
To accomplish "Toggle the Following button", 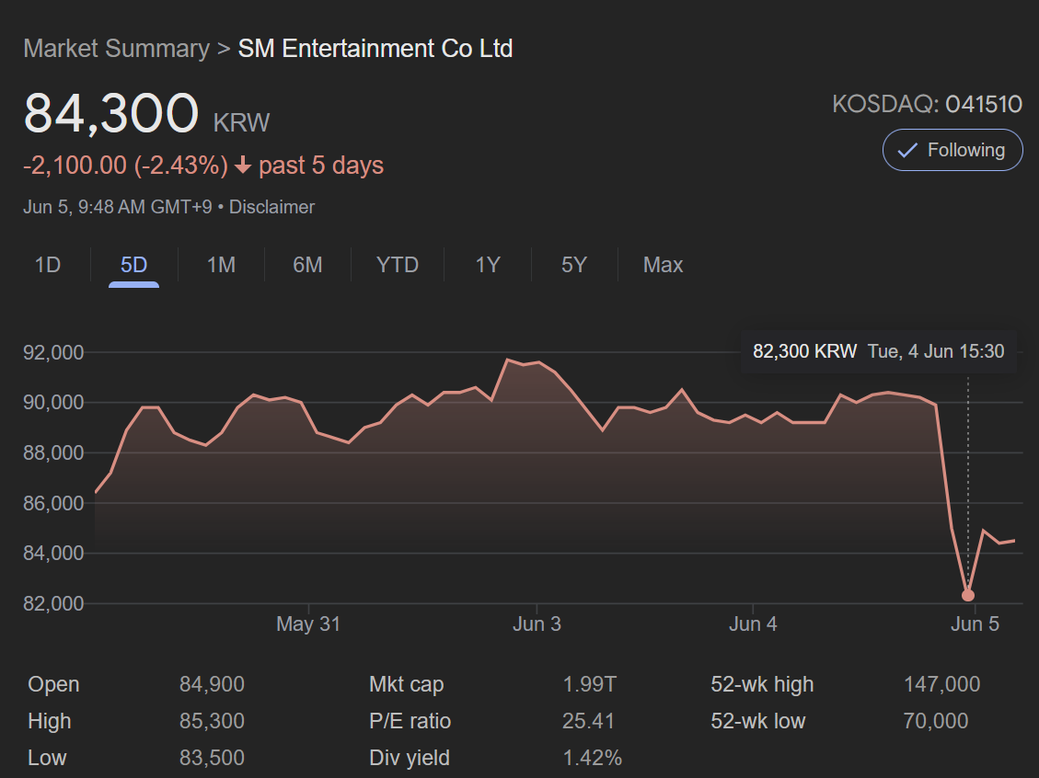I will pyautogui.click(x=952, y=150).
